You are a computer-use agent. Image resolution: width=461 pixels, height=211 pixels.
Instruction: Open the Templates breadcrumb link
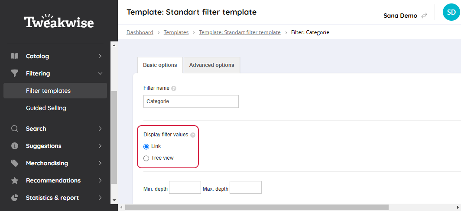click(x=176, y=32)
